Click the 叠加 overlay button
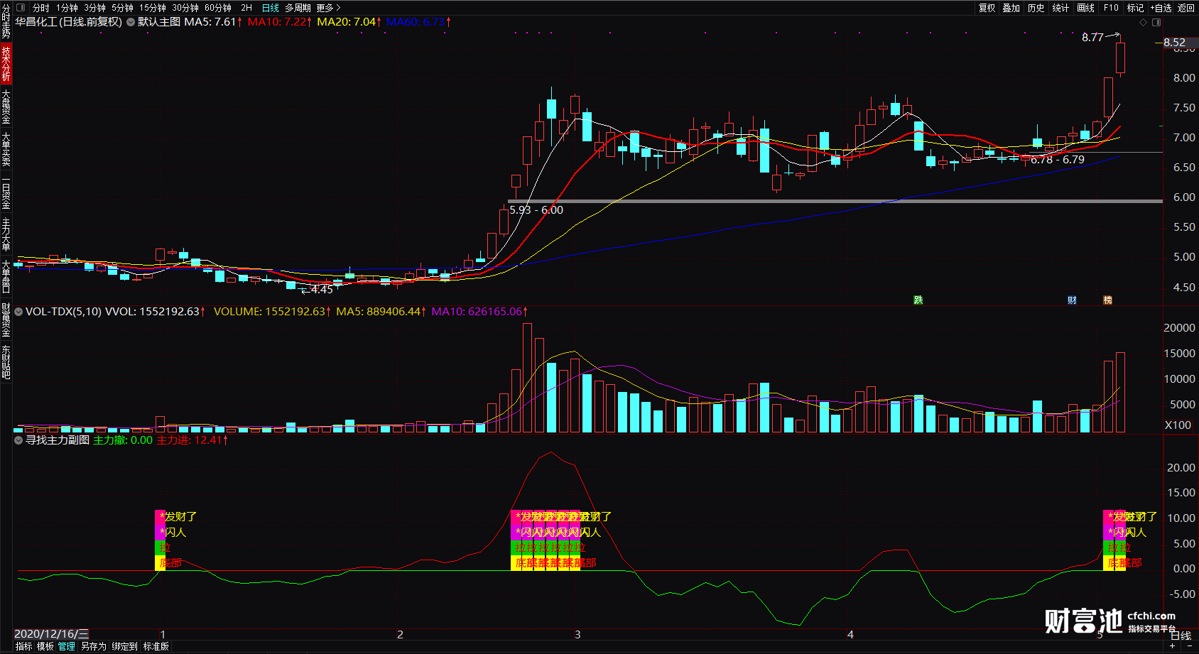 [x=1011, y=8]
